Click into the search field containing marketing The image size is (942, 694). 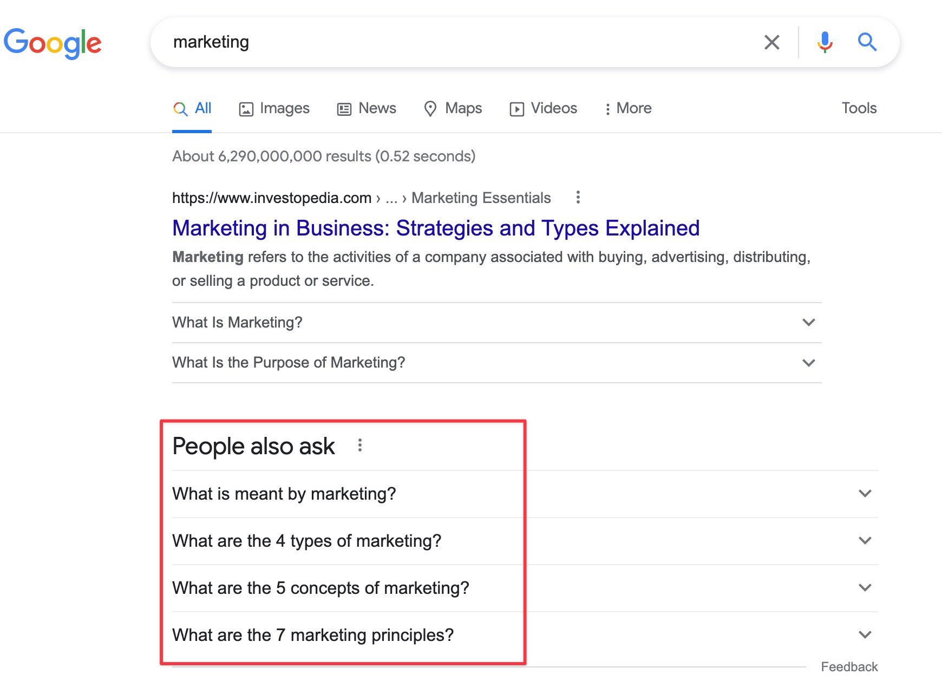[460, 42]
